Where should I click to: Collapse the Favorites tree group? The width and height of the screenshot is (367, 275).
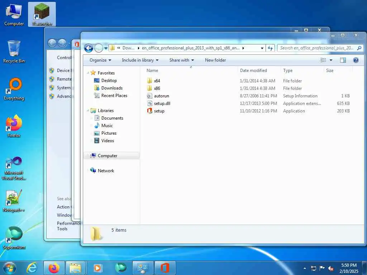point(88,73)
